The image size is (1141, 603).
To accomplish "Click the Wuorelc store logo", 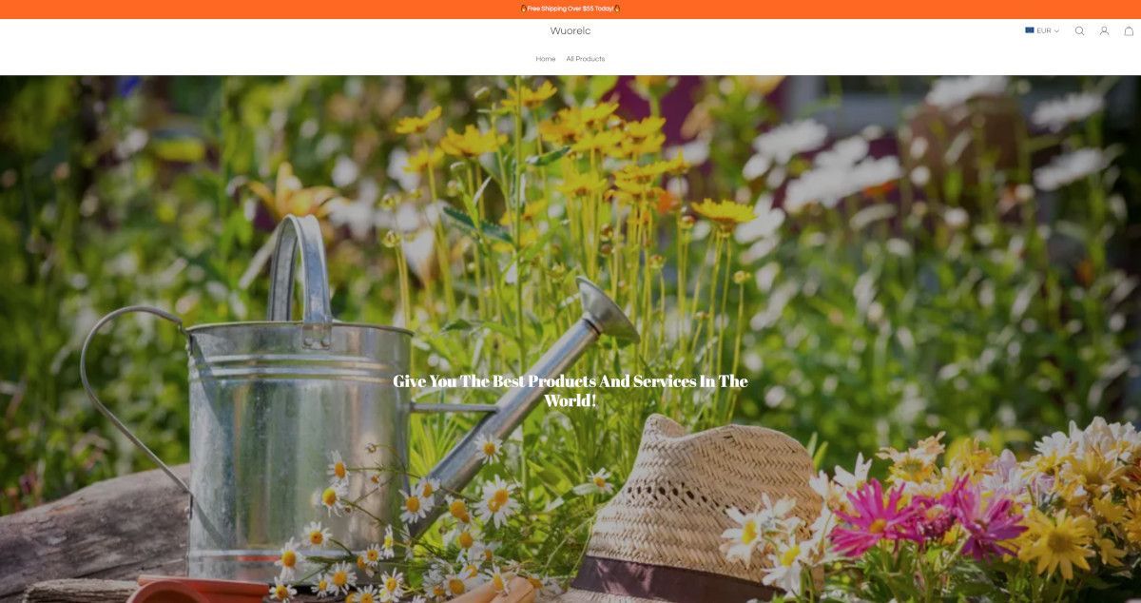I will click(570, 30).
